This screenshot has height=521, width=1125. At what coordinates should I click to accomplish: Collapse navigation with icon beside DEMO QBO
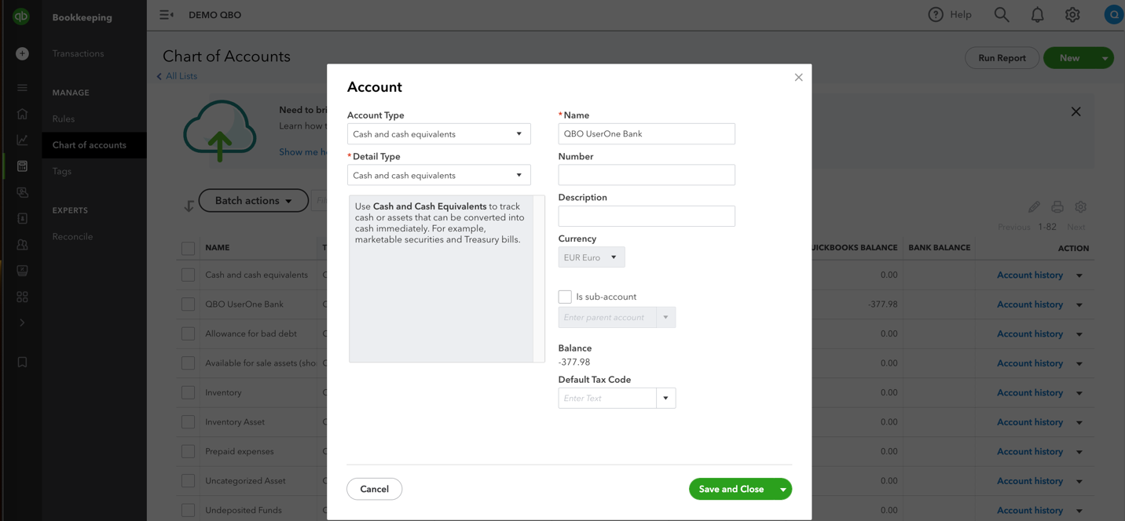coord(167,15)
